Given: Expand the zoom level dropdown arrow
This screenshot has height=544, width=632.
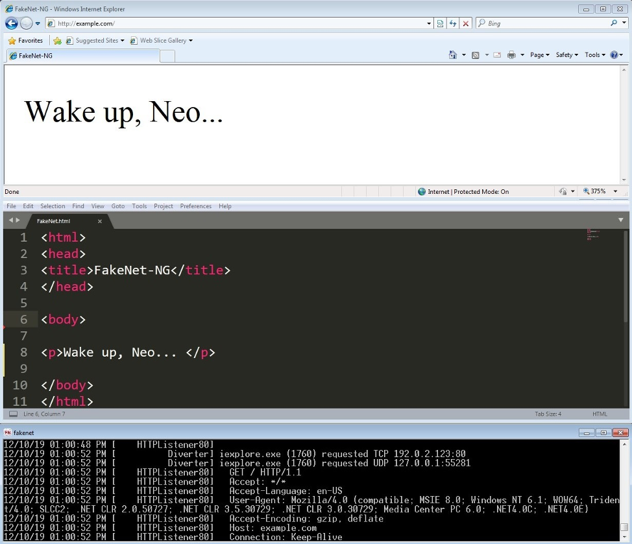Looking at the screenshot, I should point(616,191).
